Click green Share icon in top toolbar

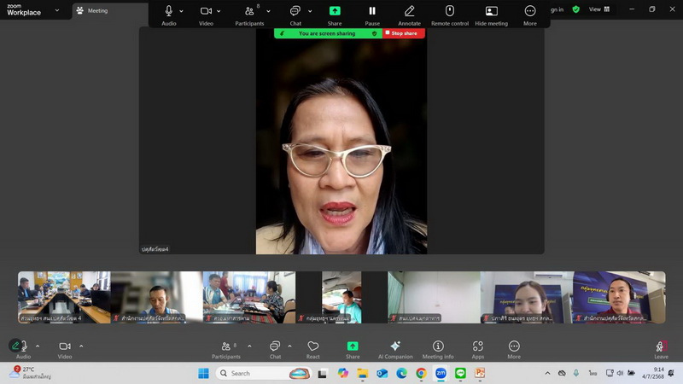pyautogui.click(x=335, y=11)
